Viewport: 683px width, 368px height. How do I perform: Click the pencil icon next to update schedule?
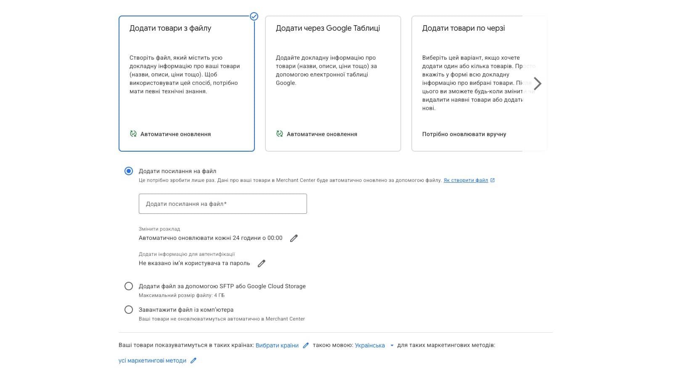(294, 238)
